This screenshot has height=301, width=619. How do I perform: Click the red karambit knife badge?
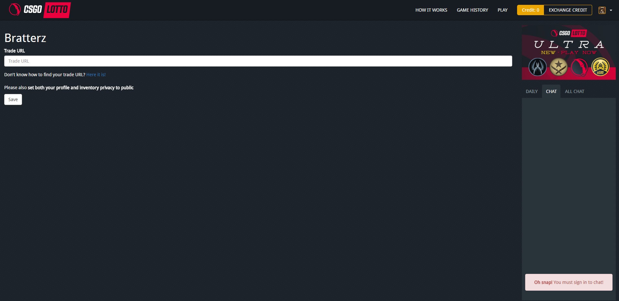click(579, 67)
